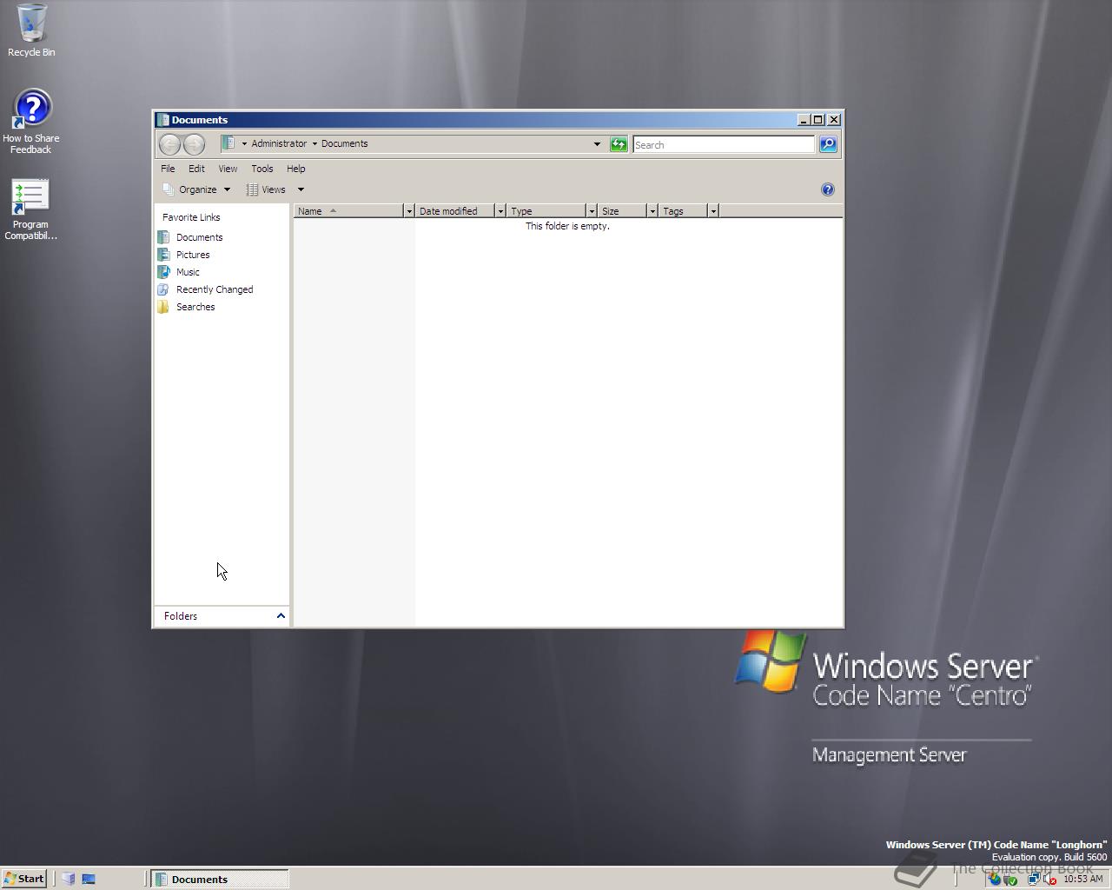Click the muted speaker tray icon
The image size is (1112, 890).
click(1049, 879)
